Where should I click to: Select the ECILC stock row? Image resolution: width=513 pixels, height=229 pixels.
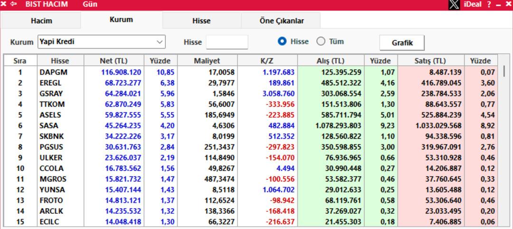coord(251,222)
